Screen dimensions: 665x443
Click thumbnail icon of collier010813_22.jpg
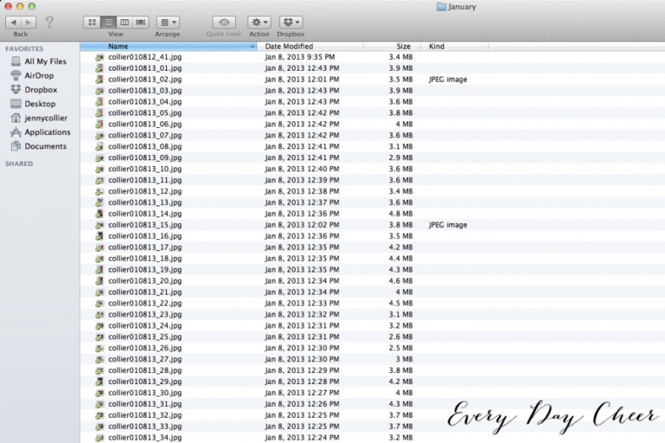[99, 303]
